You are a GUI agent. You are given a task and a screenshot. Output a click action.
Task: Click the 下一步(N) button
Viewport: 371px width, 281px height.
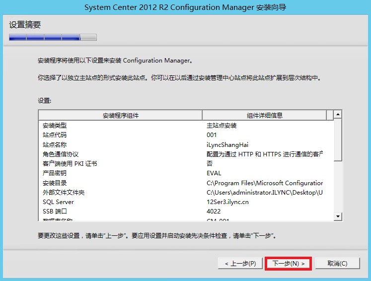pos(288,263)
